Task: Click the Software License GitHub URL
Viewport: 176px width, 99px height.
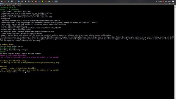Action: point(38,28)
